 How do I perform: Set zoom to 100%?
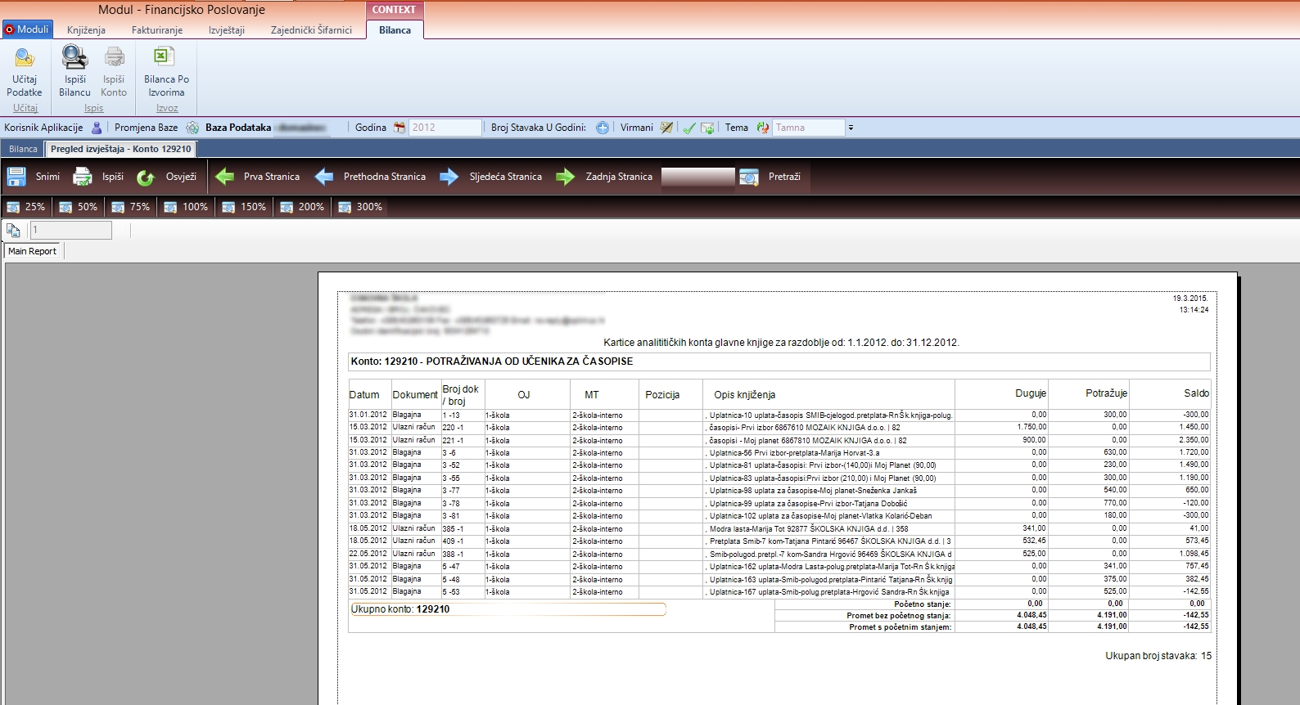(x=186, y=207)
